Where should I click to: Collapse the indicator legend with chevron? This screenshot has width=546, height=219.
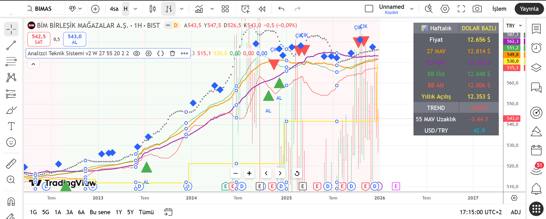(33, 64)
